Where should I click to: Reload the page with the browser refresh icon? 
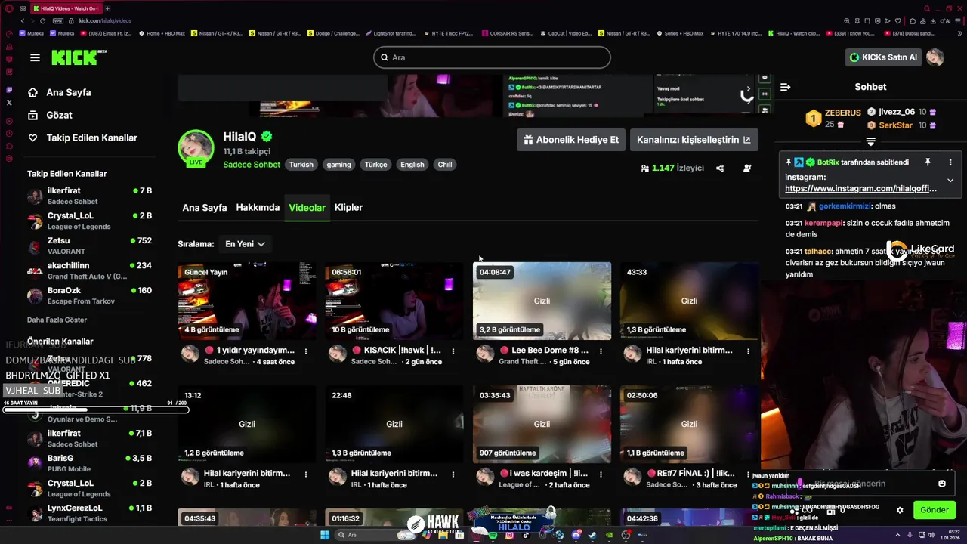(43, 21)
